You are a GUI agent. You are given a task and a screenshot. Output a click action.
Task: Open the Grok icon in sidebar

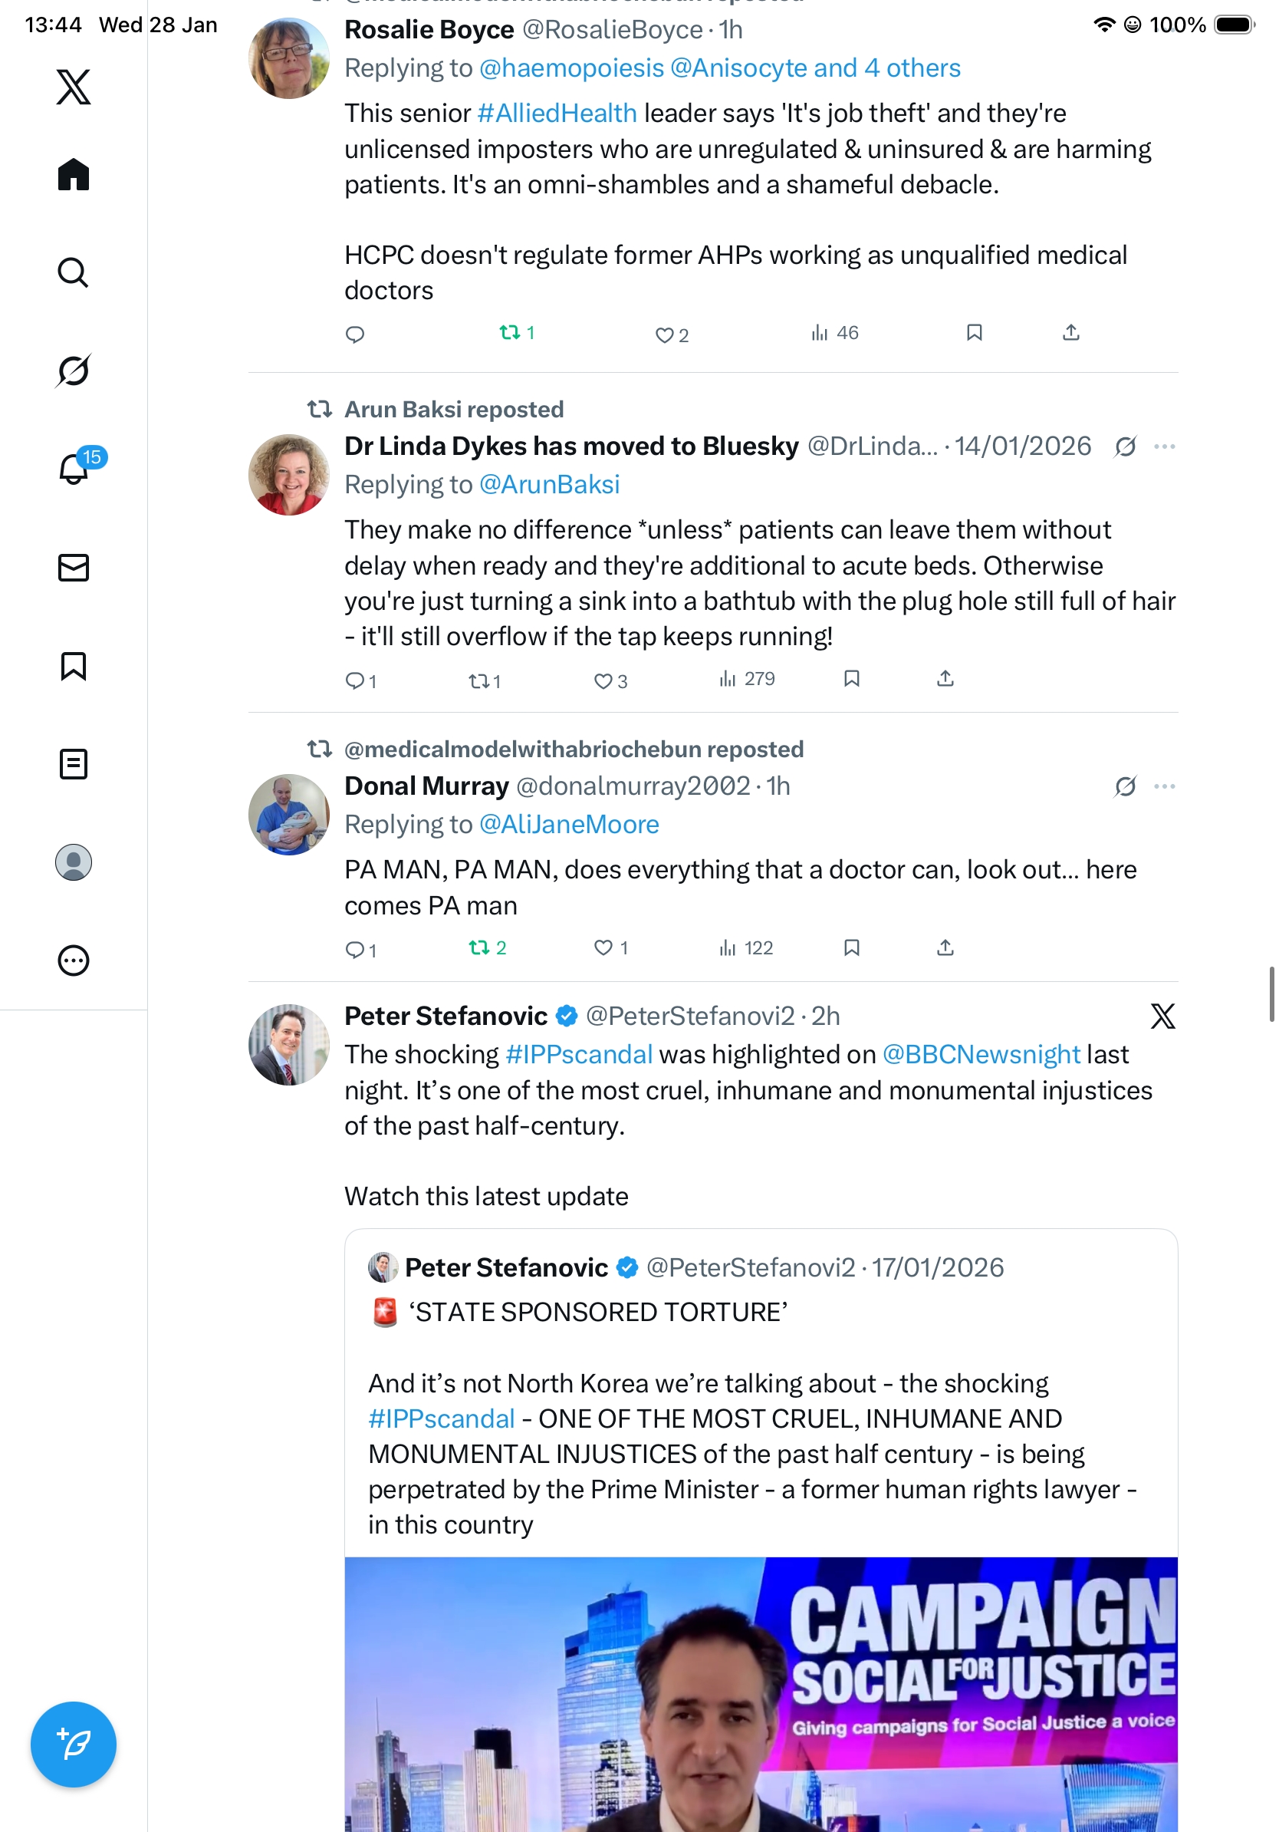point(74,371)
